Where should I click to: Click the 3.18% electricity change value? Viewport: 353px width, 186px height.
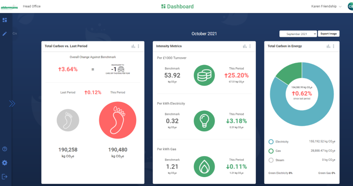(236, 121)
